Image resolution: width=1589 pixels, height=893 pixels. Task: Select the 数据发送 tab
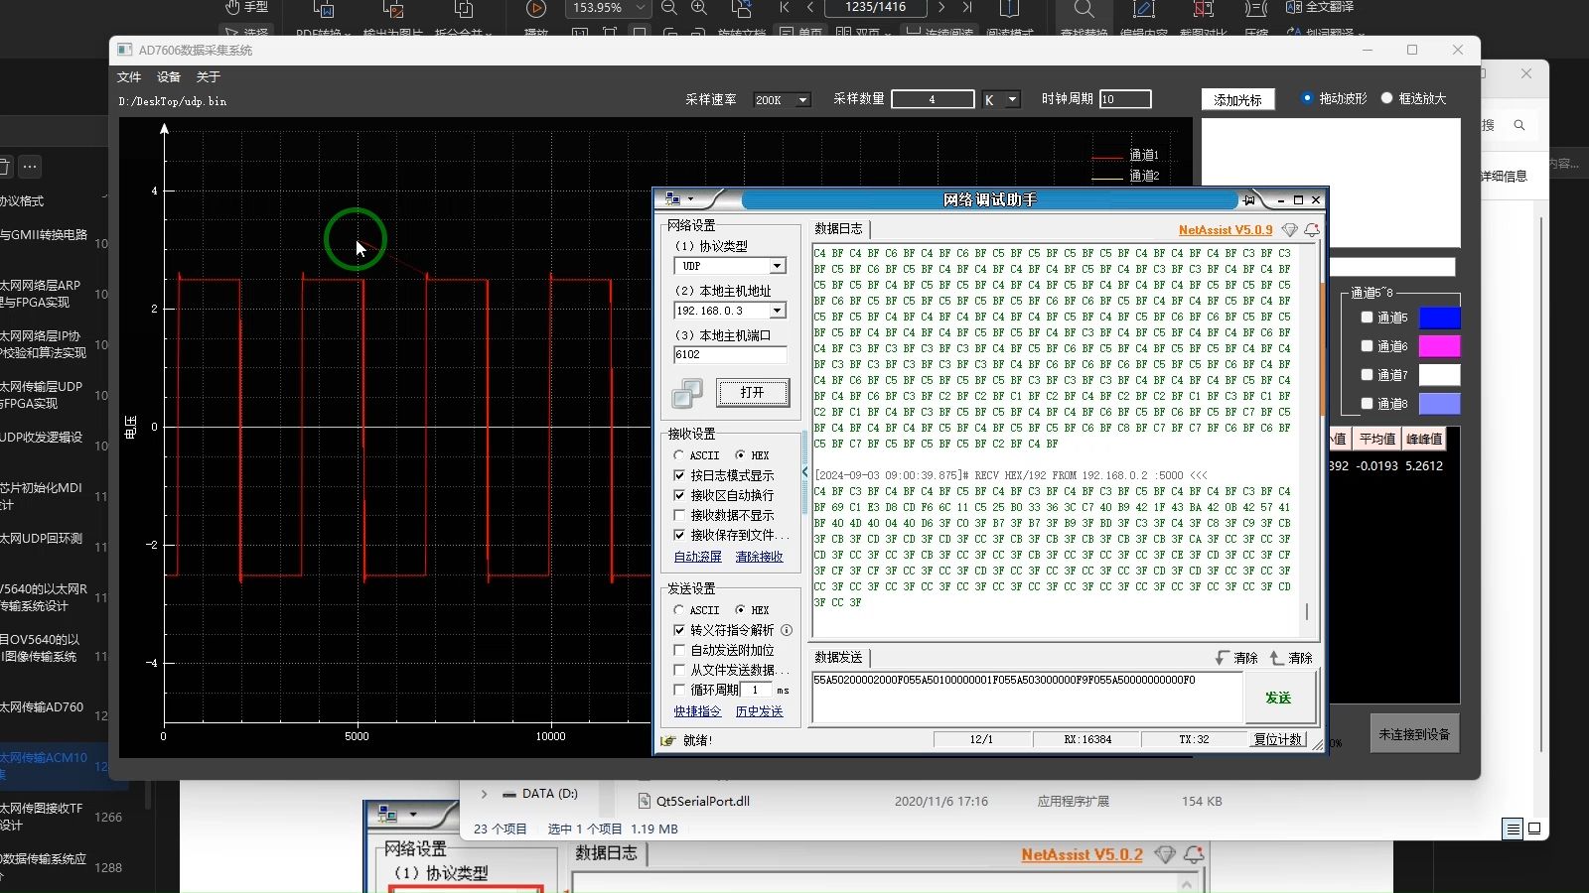click(838, 658)
